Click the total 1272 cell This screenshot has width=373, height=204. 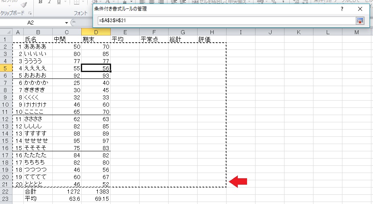(x=67, y=192)
